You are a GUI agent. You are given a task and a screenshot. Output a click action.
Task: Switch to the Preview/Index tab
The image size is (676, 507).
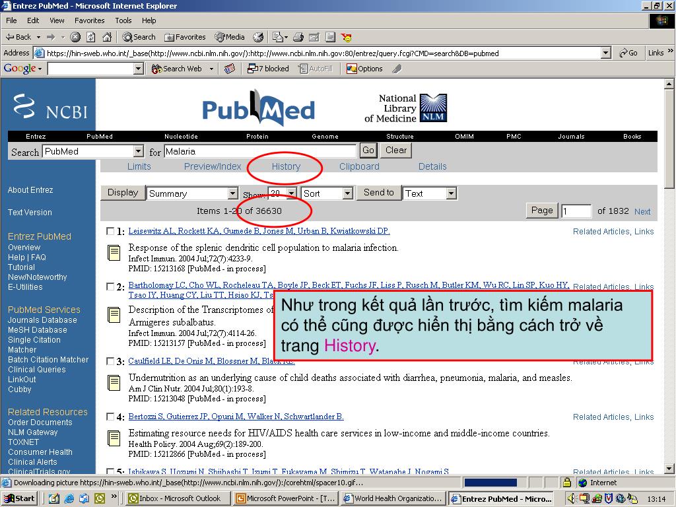point(213,166)
